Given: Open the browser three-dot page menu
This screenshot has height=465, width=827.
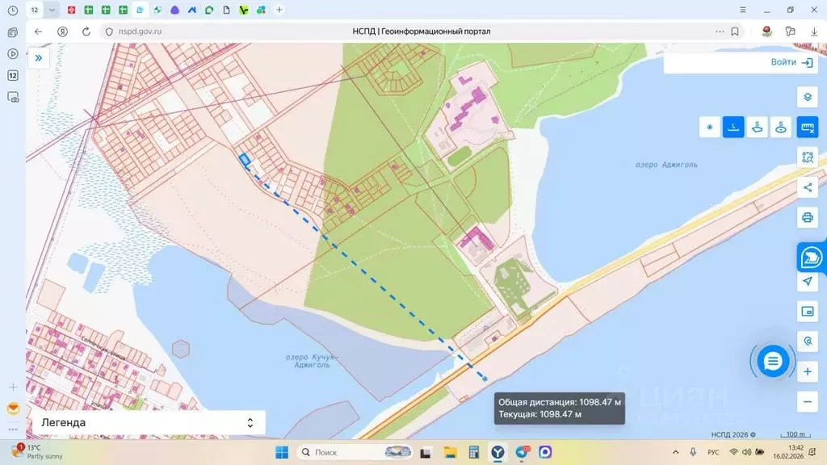Looking at the screenshot, I should [719, 31].
